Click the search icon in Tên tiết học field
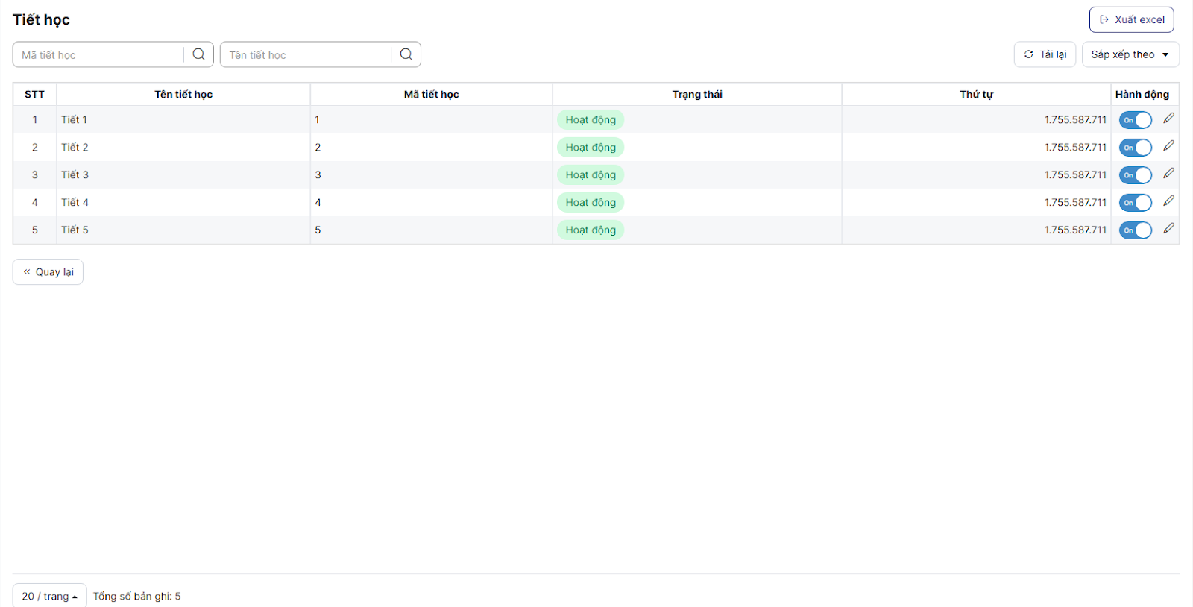1193x607 pixels. point(406,54)
